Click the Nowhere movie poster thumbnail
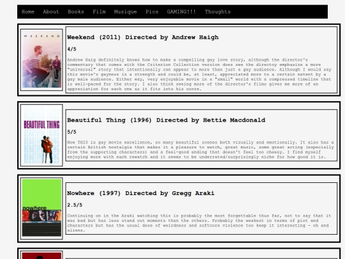Screen dimensions: 345x259 click(x=42, y=208)
